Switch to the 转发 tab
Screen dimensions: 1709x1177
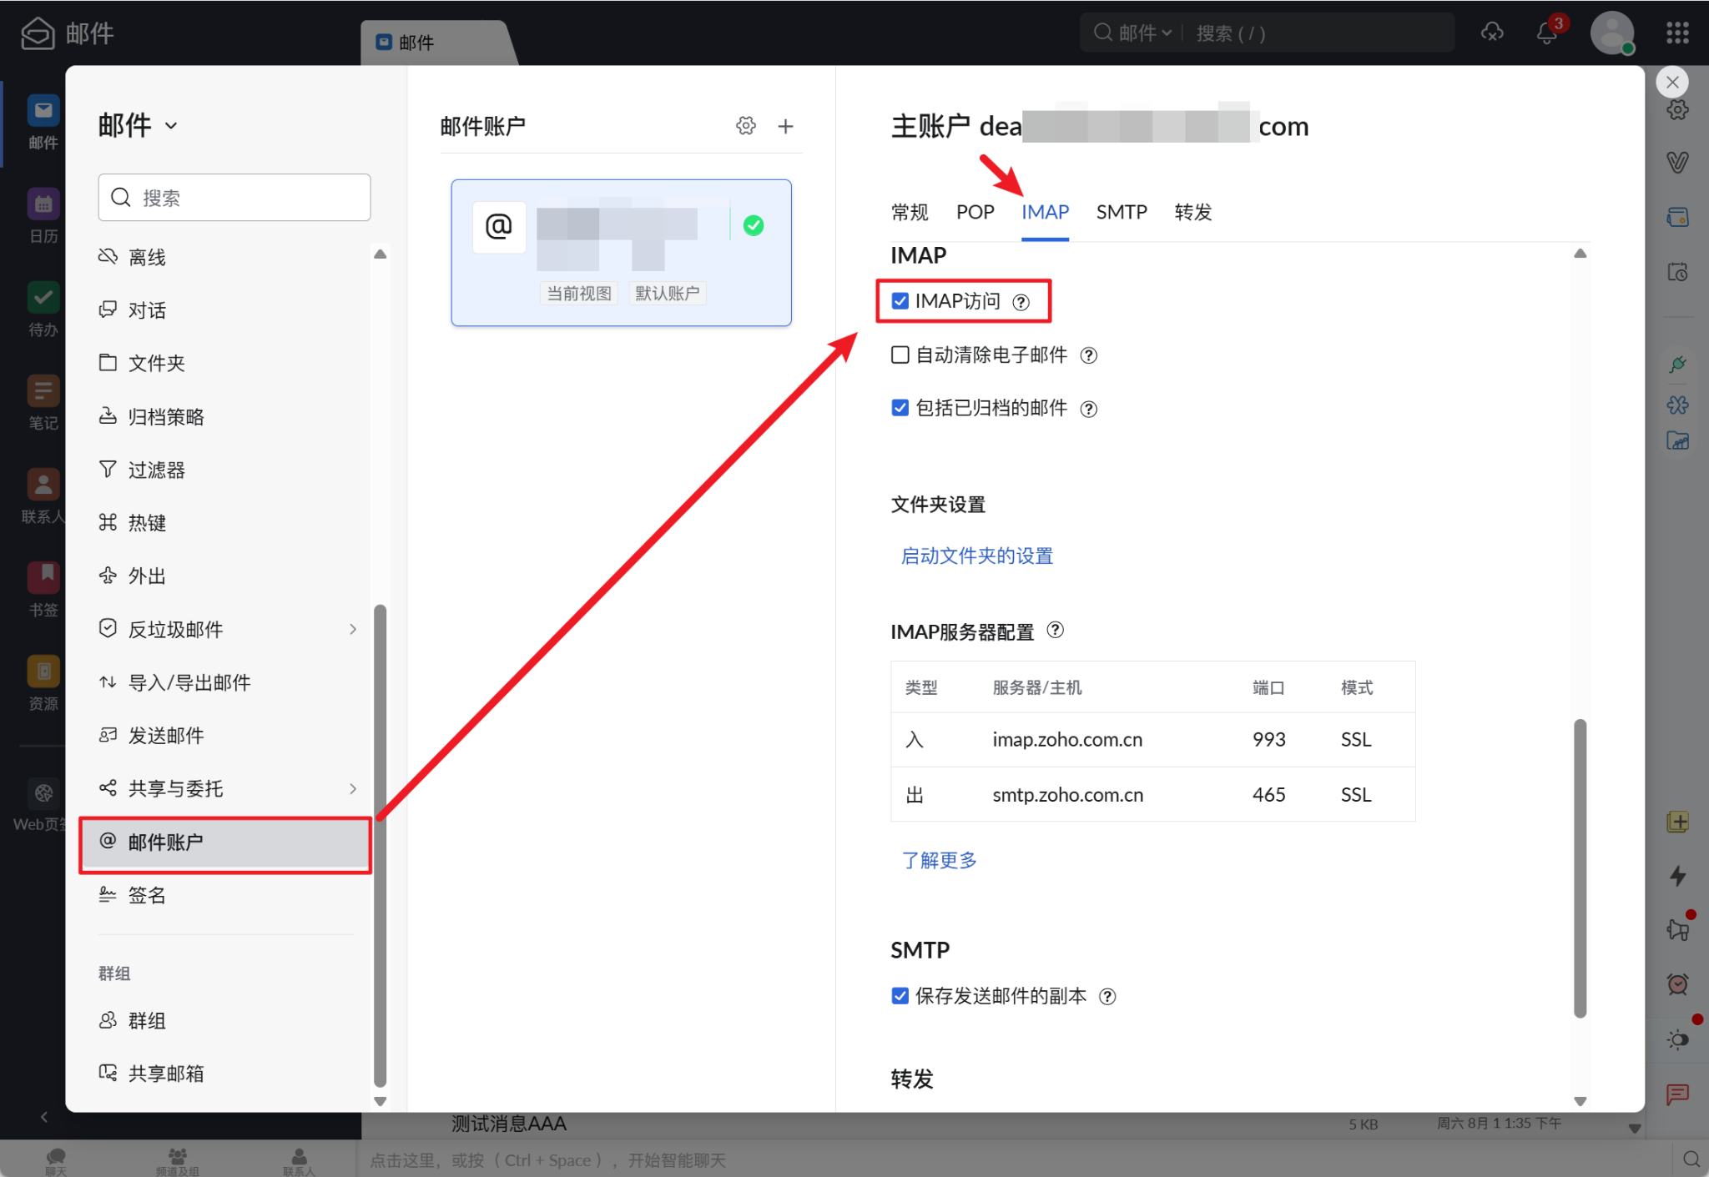pyautogui.click(x=1193, y=212)
